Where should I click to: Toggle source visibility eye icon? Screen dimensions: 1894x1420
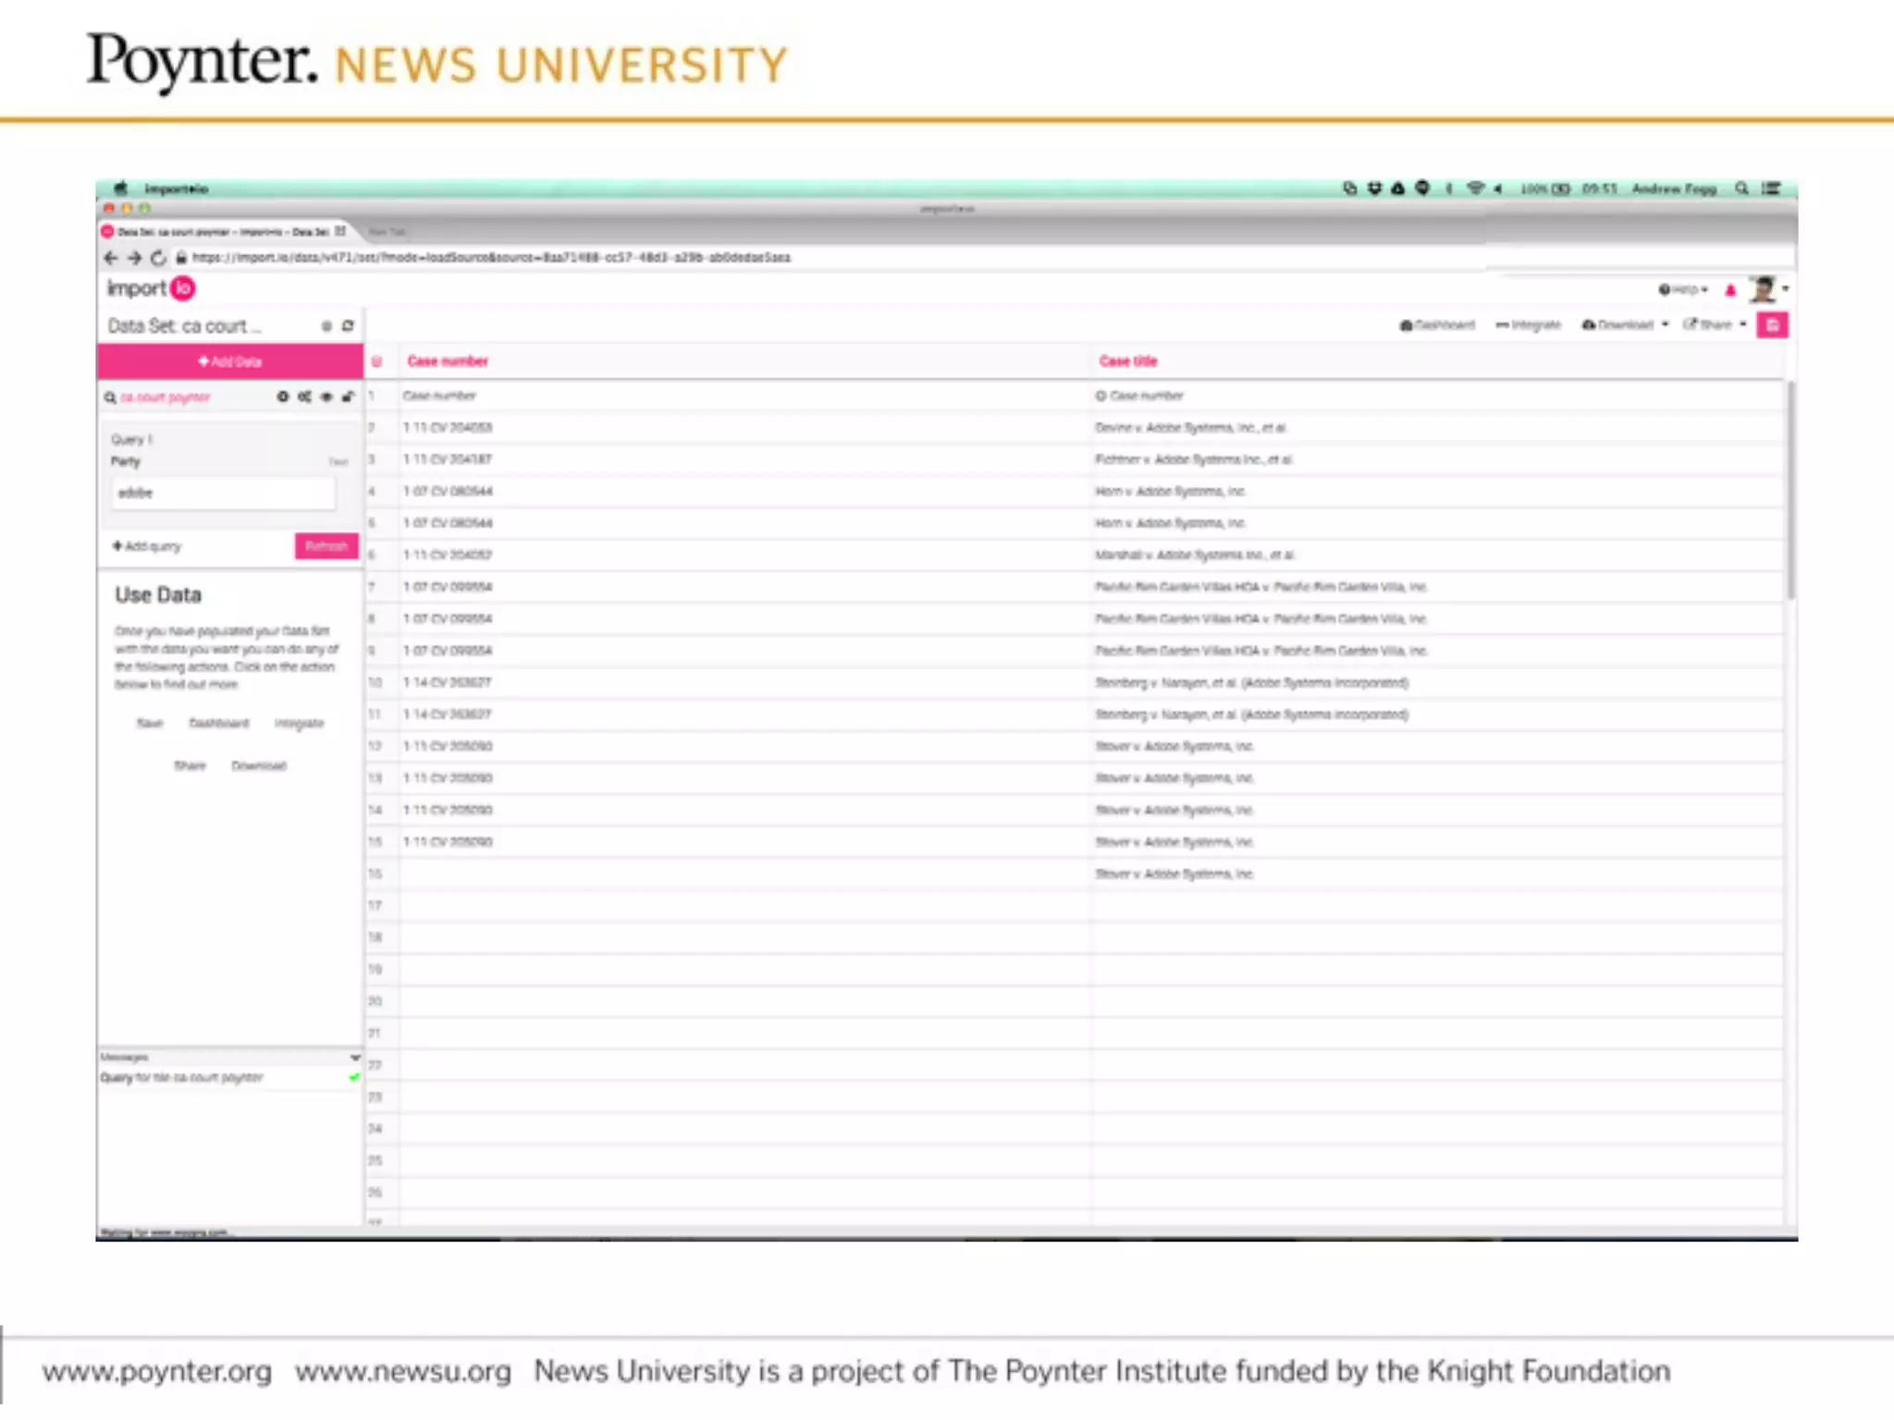tap(326, 397)
